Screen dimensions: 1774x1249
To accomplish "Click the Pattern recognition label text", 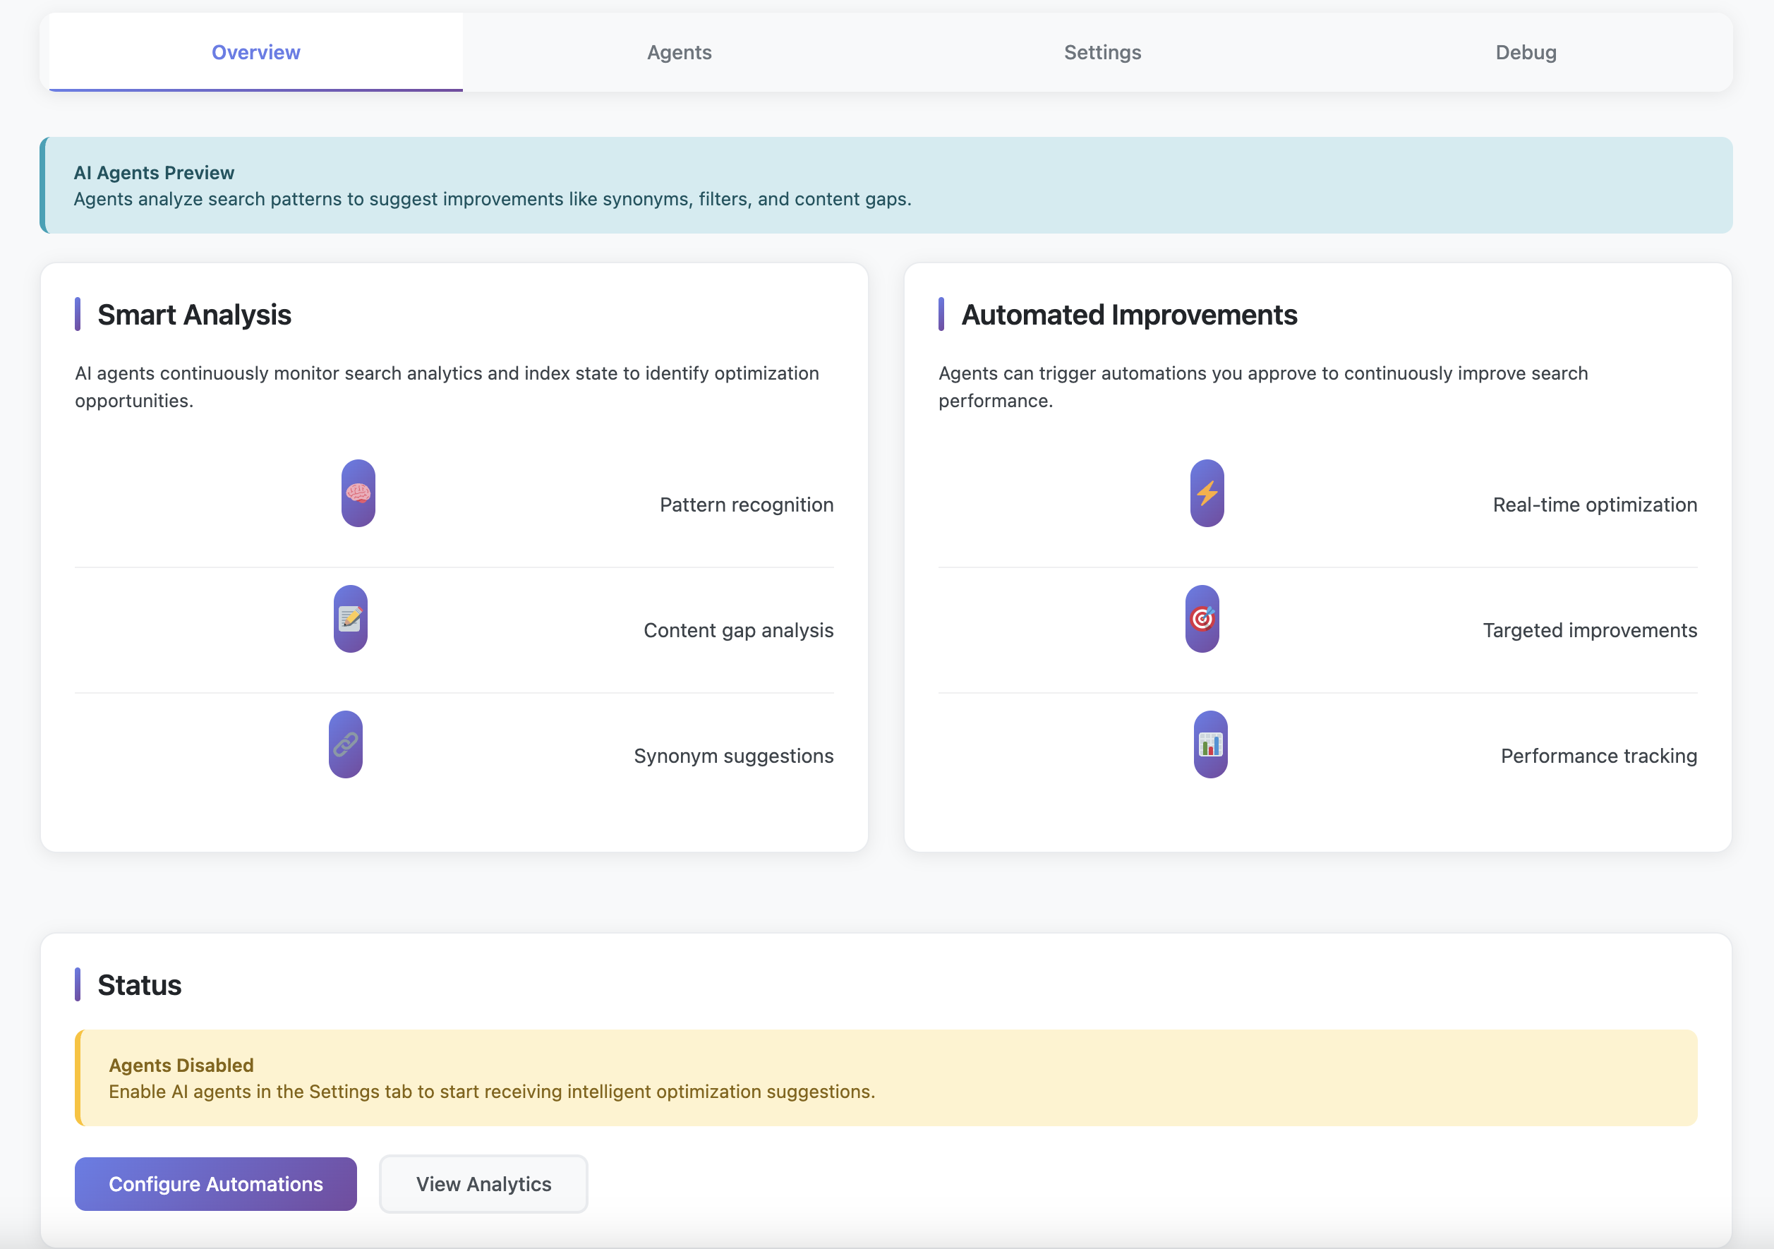I will (747, 505).
